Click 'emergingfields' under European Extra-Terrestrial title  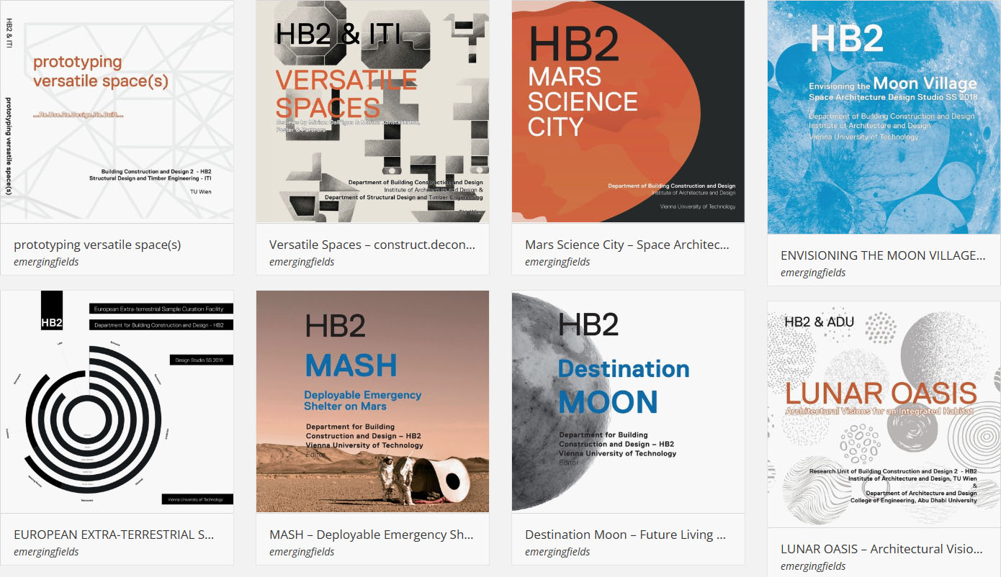[46, 552]
